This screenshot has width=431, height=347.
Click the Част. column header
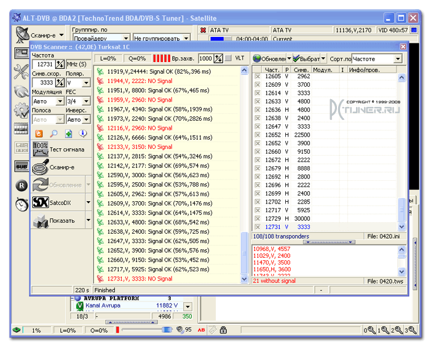pos(272,70)
